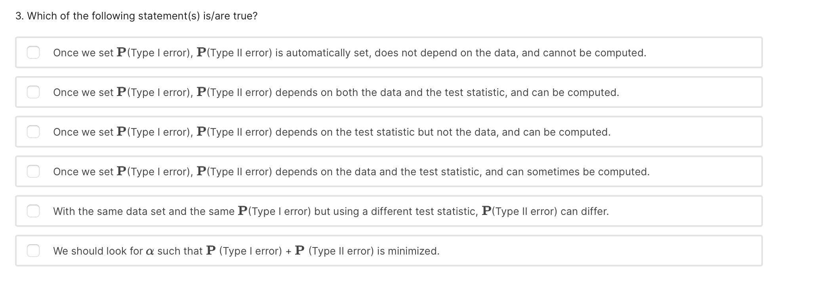Click the statement text ending 'cannot be computed.'

pos(594,53)
